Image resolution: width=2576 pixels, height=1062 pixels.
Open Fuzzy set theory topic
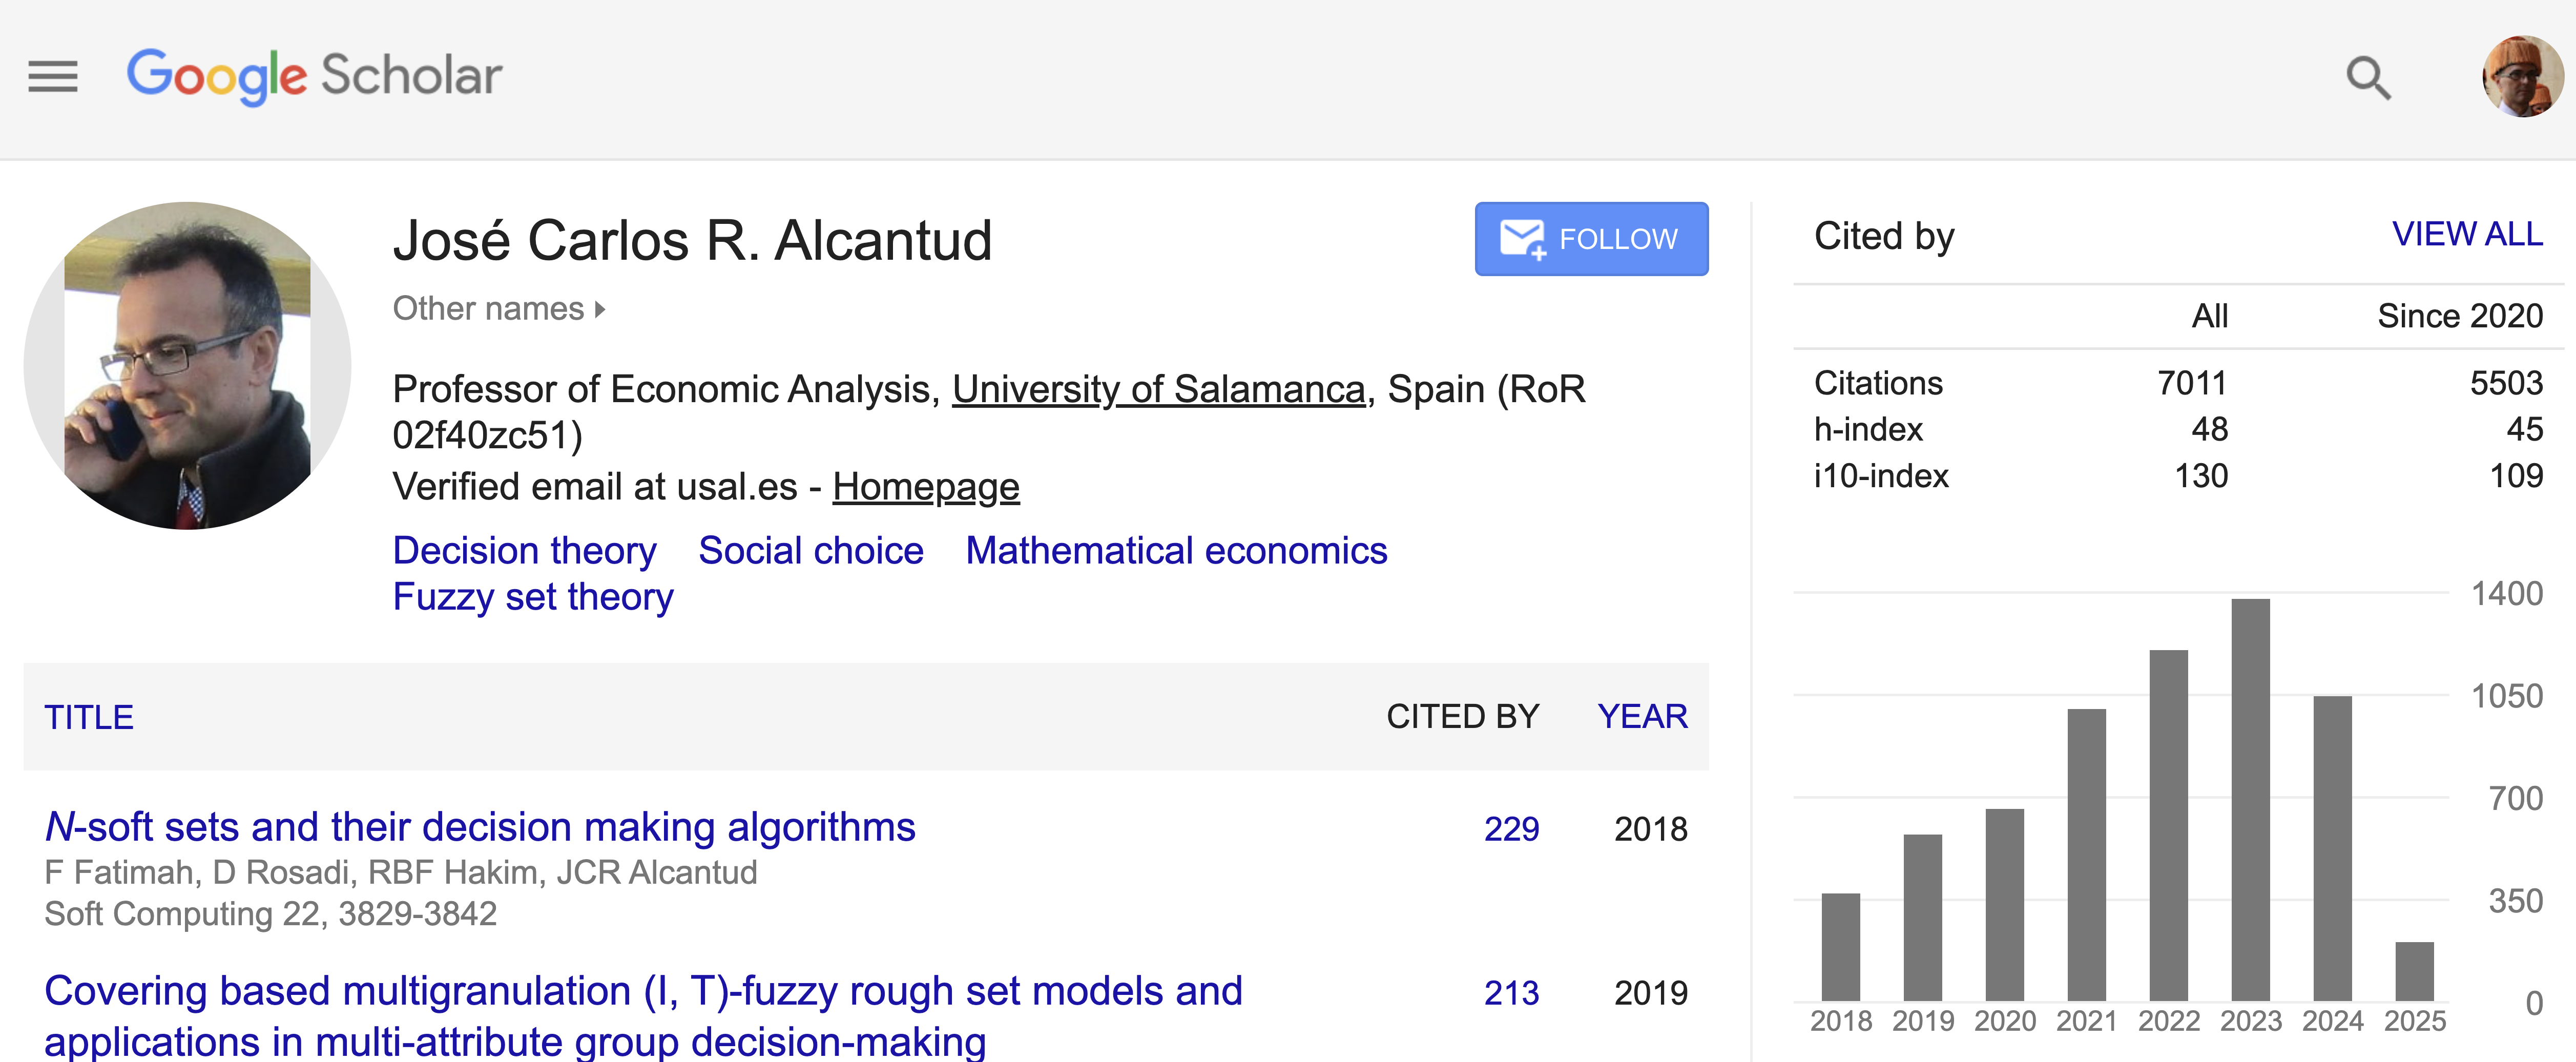click(533, 597)
